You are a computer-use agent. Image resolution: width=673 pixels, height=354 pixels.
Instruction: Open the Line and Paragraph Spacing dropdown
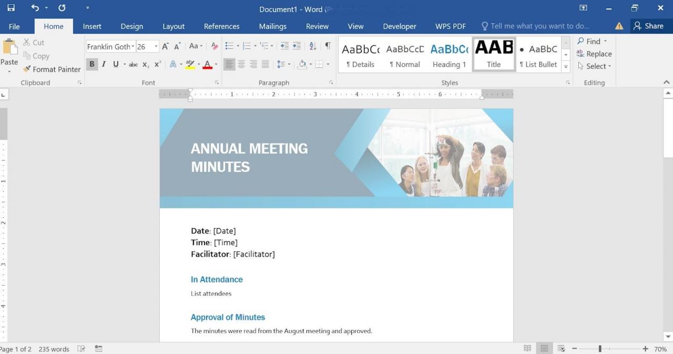(x=283, y=64)
